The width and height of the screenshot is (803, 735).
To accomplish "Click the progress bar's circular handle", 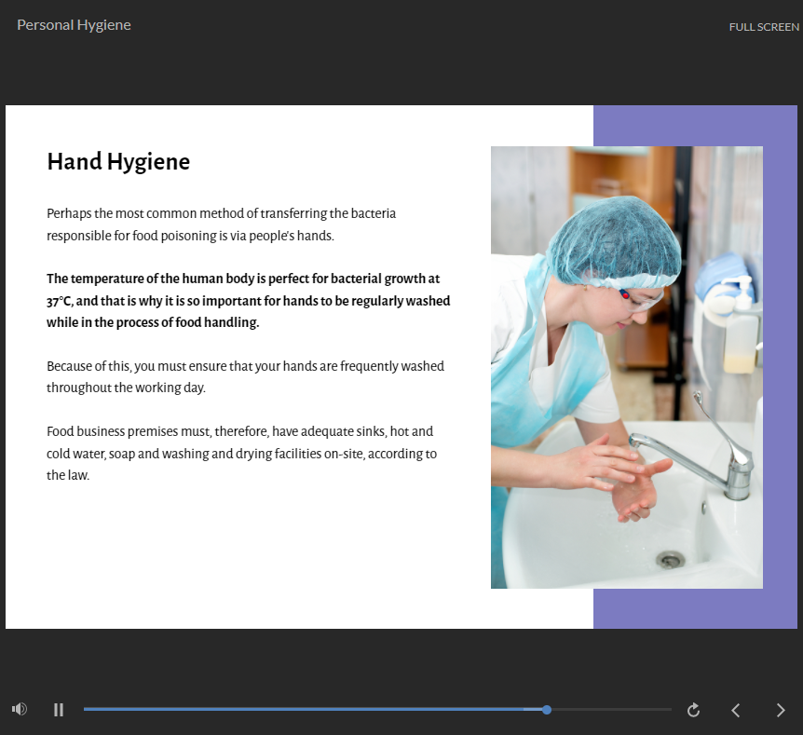I will [547, 710].
